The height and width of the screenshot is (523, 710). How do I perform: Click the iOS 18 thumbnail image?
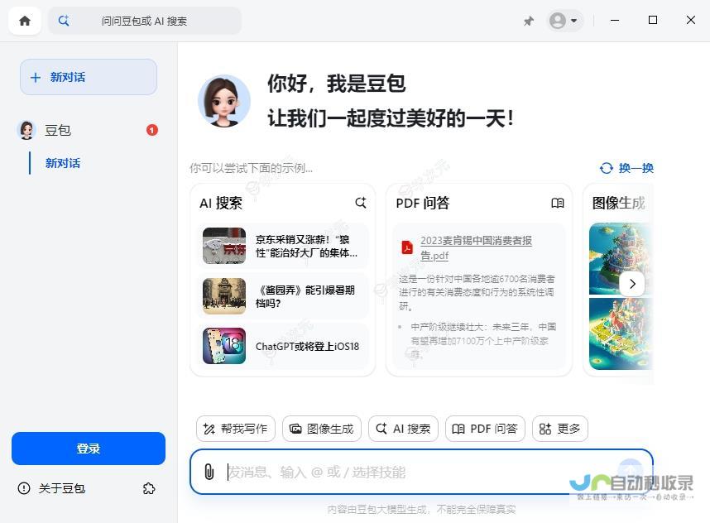click(224, 347)
